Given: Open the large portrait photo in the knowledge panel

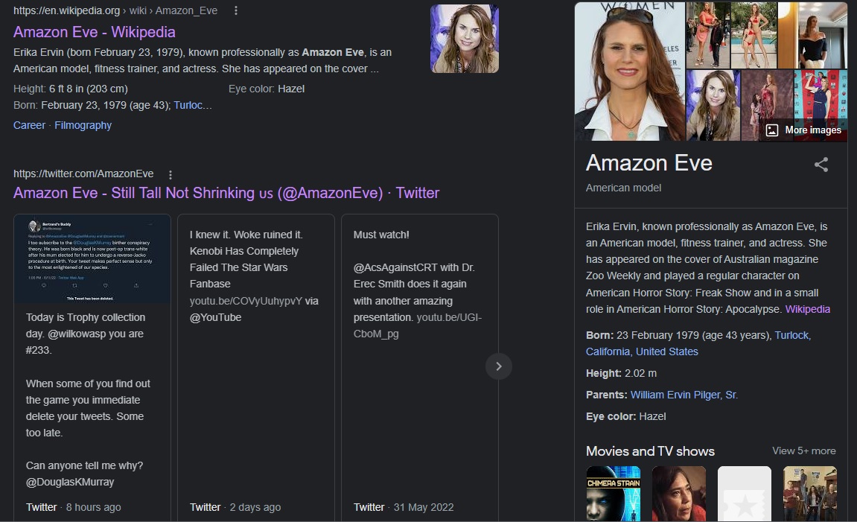Looking at the screenshot, I should [x=630, y=71].
